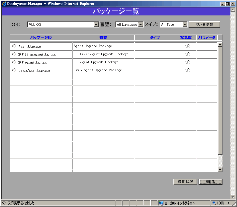Click the 適用状況 button
The width and height of the screenshot is (237, 207).
(x=185, y=182)
